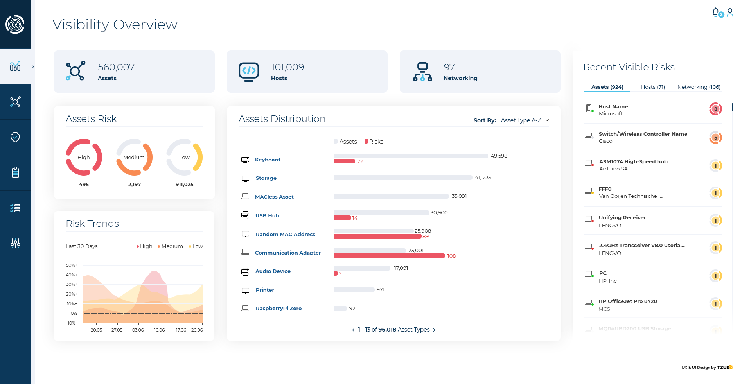Toggle the High series in Risk Trends legend
The image size is (751, 384).
(x=144, y=246)
